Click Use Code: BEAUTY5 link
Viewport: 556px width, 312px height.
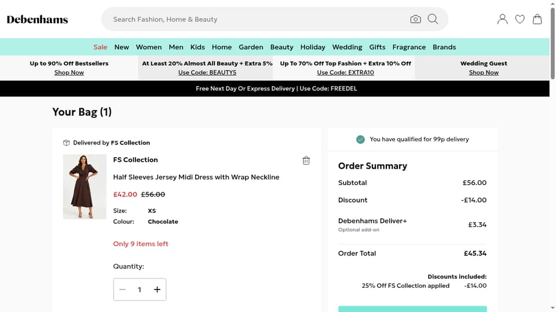[207, 73]
